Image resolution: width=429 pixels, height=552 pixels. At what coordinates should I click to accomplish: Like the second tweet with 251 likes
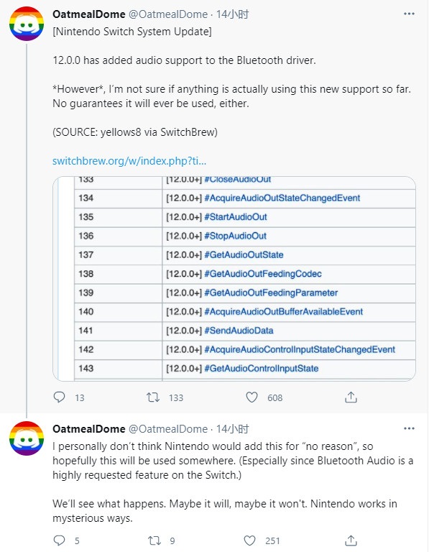click(249, 540)
